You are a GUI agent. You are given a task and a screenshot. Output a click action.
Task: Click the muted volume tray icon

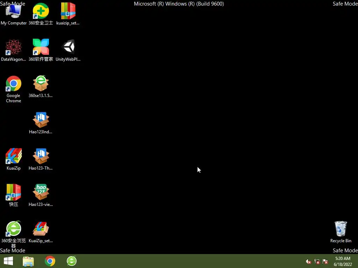click(308, 261)
